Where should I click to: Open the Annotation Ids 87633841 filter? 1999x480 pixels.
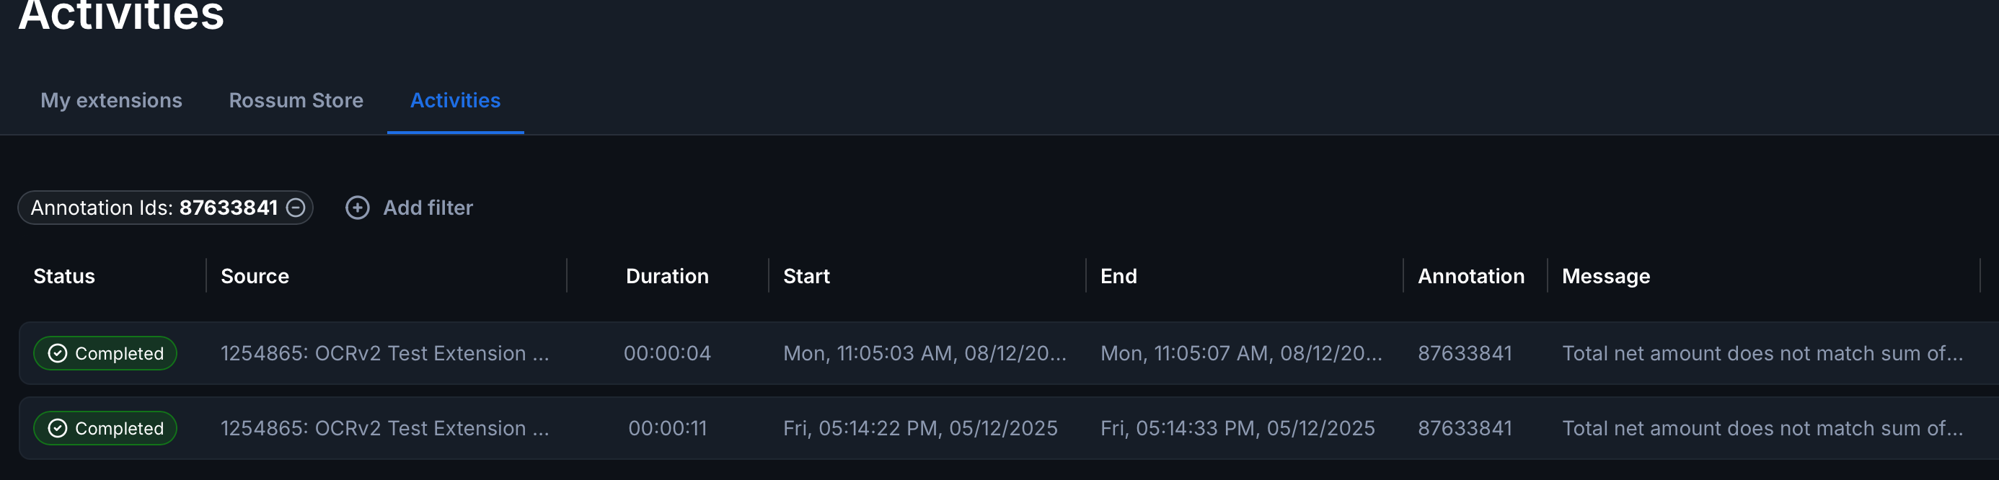(x=154, y=208)
